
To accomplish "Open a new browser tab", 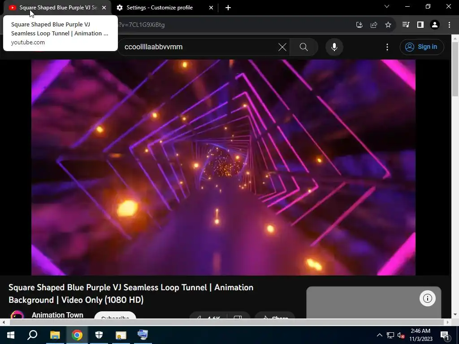I will tap(228, 8).
